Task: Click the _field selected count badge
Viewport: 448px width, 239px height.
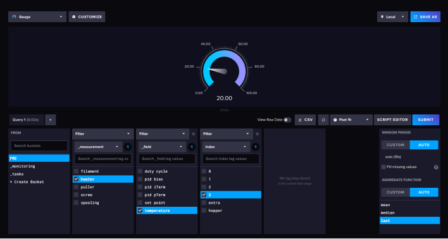Action: [192, 147]
